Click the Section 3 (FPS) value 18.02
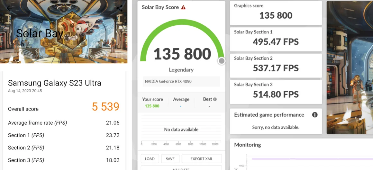 [113, 160]
